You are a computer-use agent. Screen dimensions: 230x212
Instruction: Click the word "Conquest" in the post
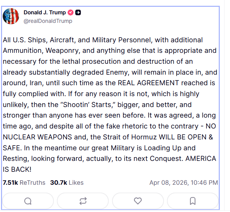[162, 158]
